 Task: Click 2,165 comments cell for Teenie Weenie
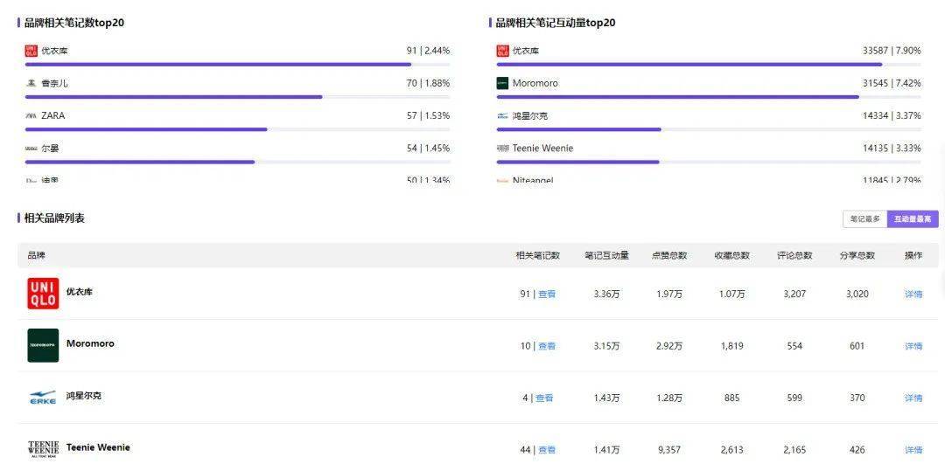coord(794,449)
